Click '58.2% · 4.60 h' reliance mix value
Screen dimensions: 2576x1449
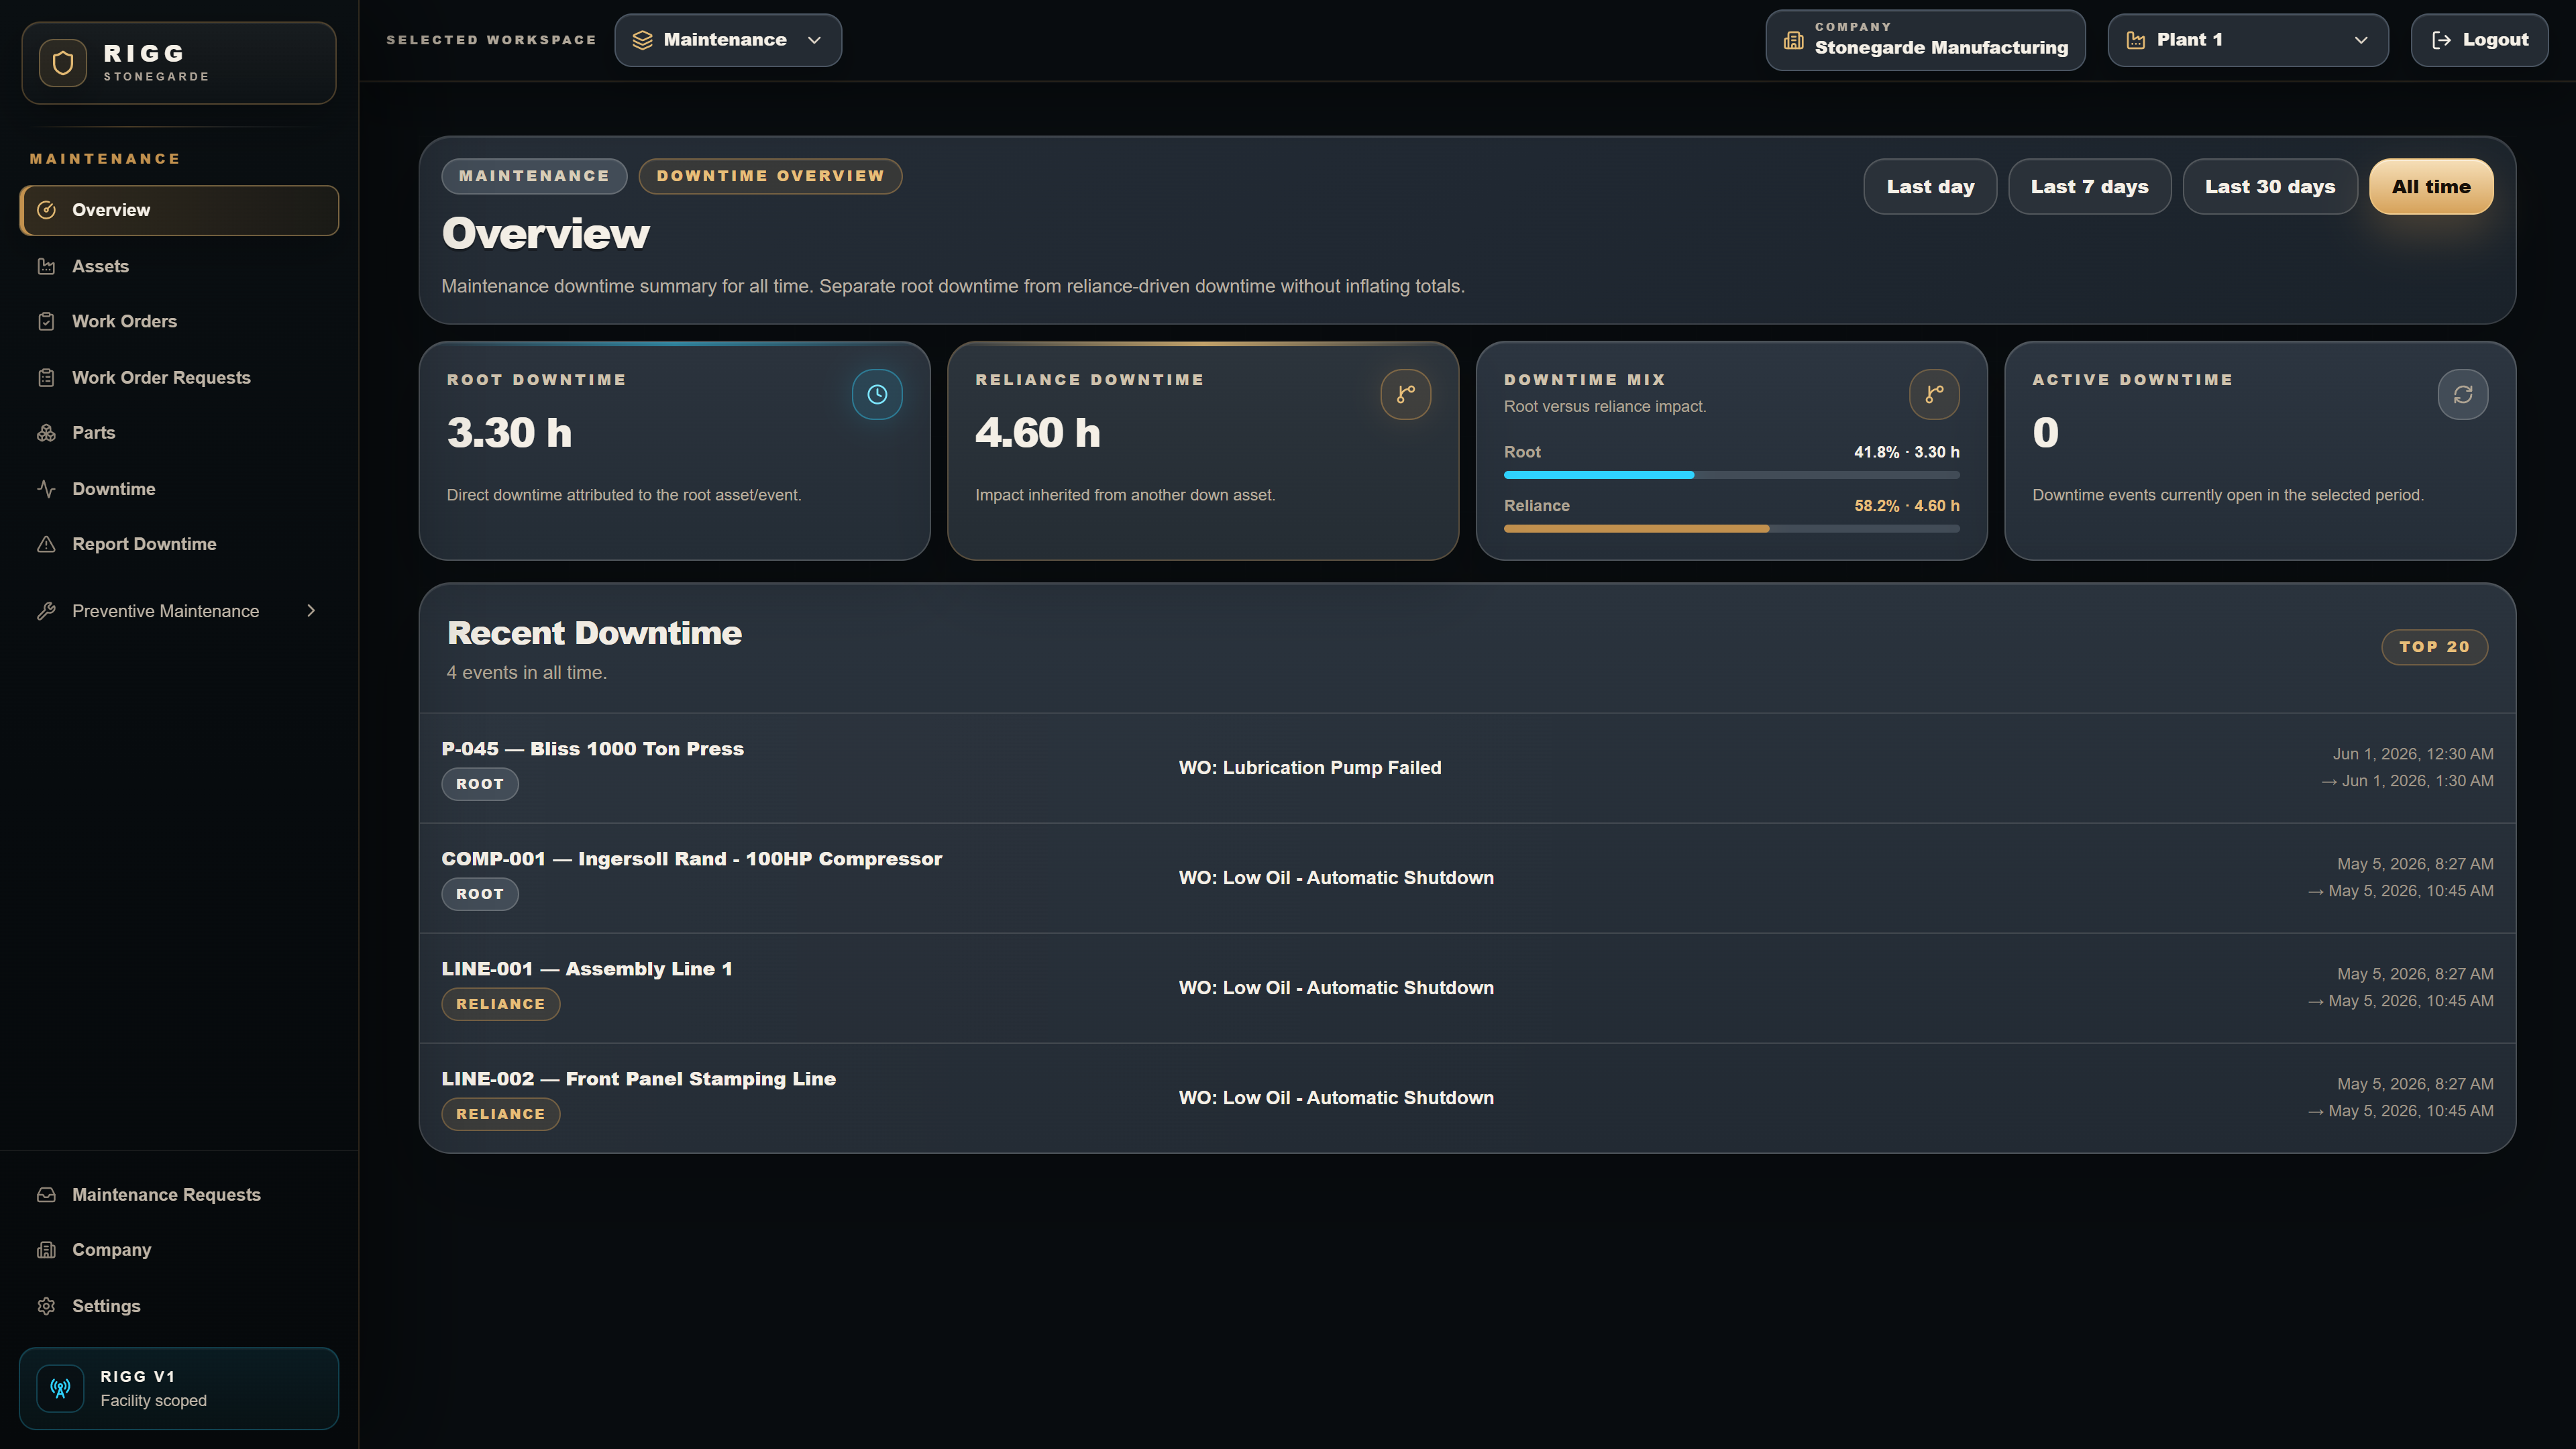[x=1907, y=506]
